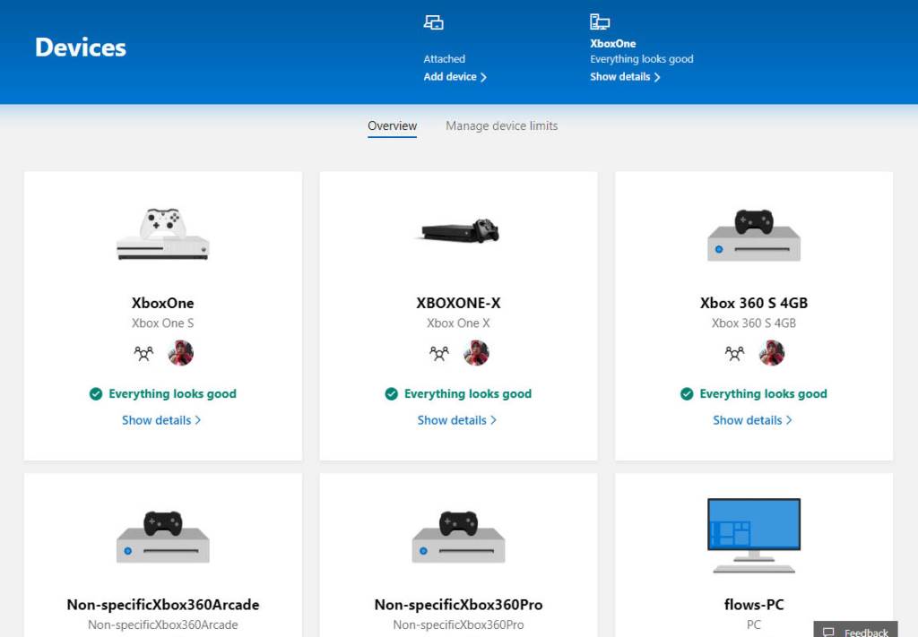Open Add device link
This screenshot has width=918, height=637.
pyautogui.click(x=455, y=77)
